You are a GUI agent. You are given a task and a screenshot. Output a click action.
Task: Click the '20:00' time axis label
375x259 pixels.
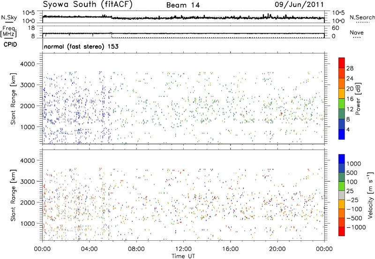tap(277, 249)
